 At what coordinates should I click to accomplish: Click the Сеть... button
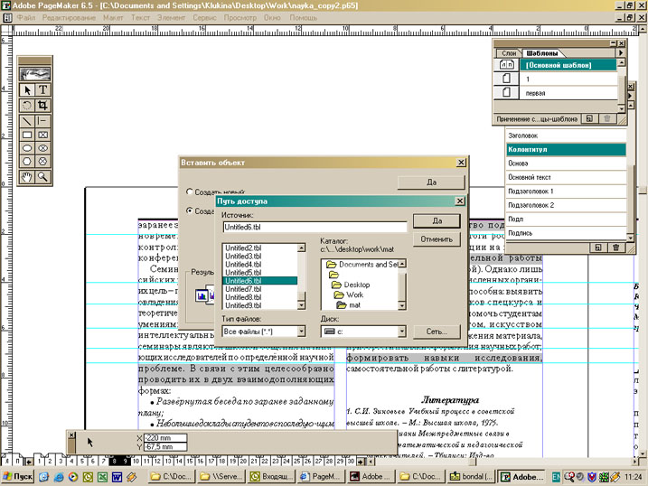pos(437,332)
